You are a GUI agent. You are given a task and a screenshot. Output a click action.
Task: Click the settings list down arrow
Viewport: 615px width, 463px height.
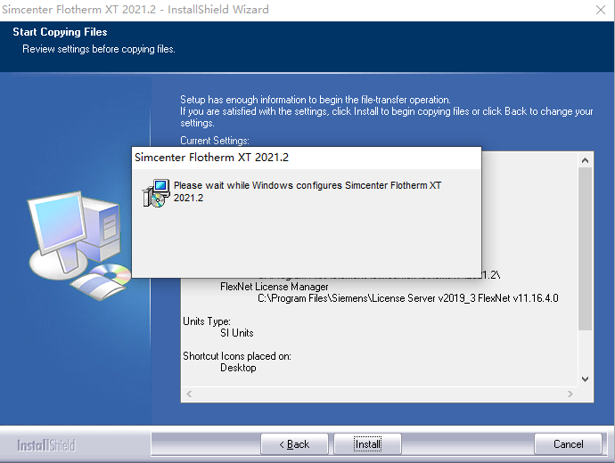pos(586,378)
